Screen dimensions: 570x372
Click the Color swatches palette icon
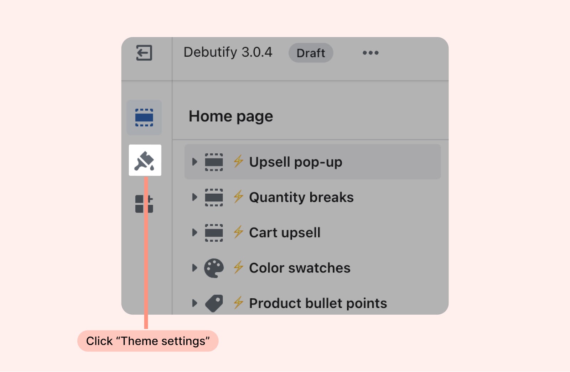(214, 268)
